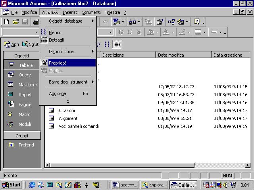Image resolution: width=254 pixels, height=190 pixels.
Task: Click the volume speaker tray icon
Action: pyautogui.click(x=225, y=185)
